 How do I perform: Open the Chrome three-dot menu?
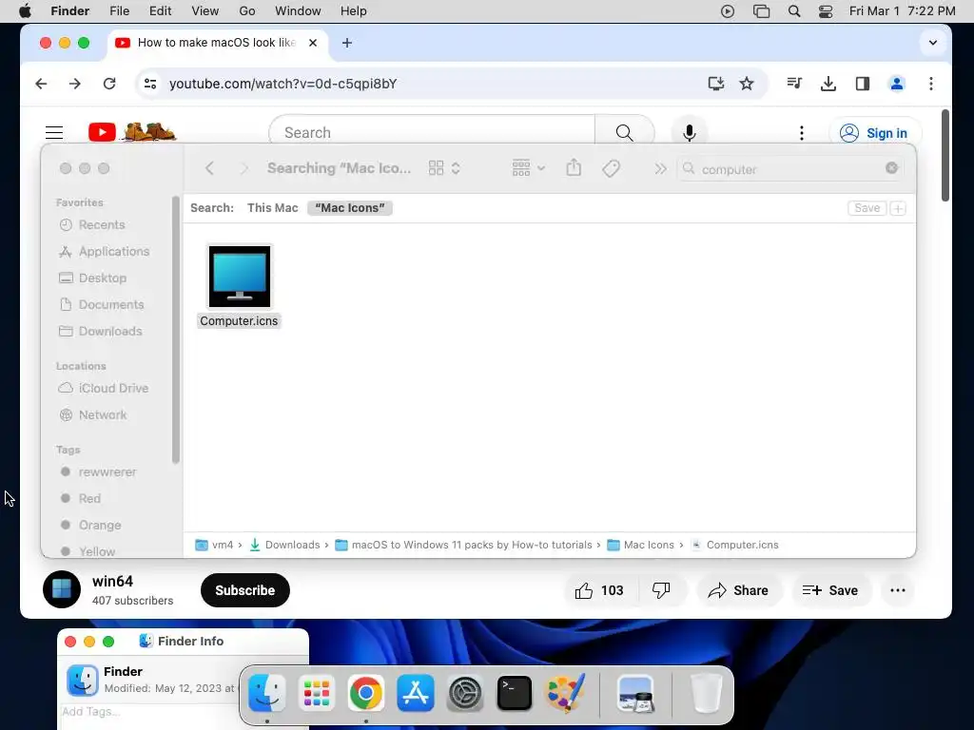pos(930,84)
